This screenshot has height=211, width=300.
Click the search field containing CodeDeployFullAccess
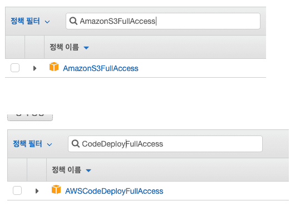coord(165,144)
